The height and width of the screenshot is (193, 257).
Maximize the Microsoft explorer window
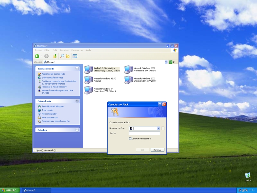point(172,46)
